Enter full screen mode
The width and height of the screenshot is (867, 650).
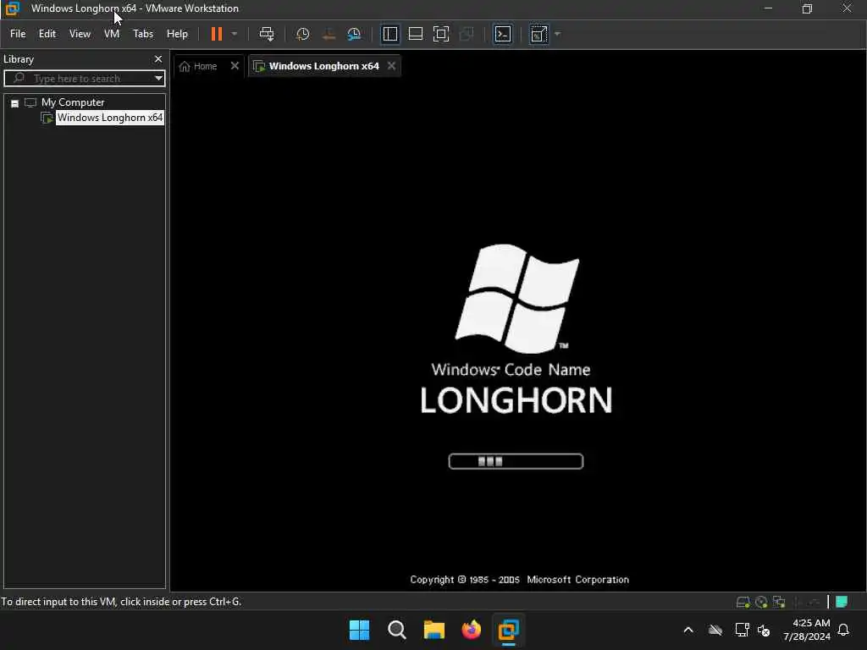(x=440, y=34)
